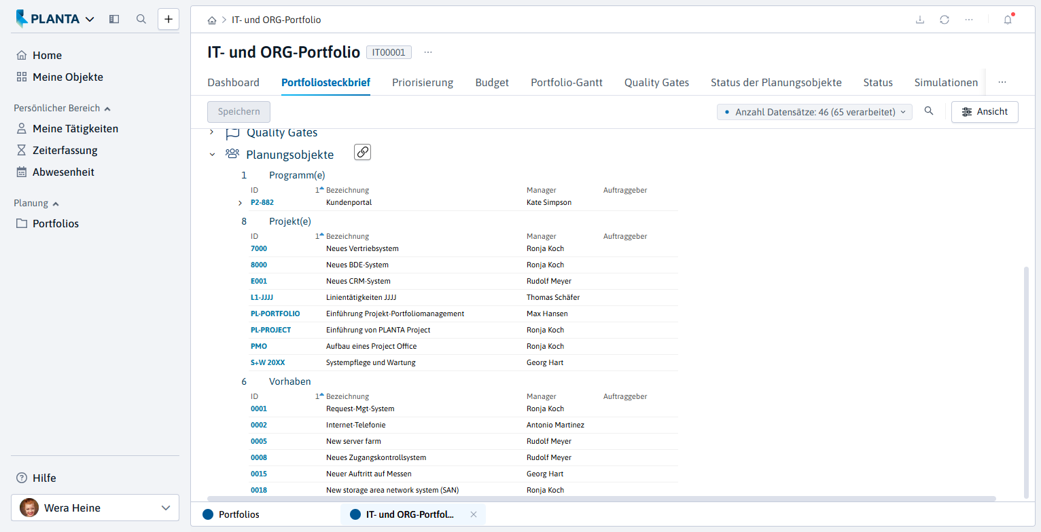This screenshot has width=1041, height=532.
Task: Click the vertical scrollbar of the content
Action: 1026,382
